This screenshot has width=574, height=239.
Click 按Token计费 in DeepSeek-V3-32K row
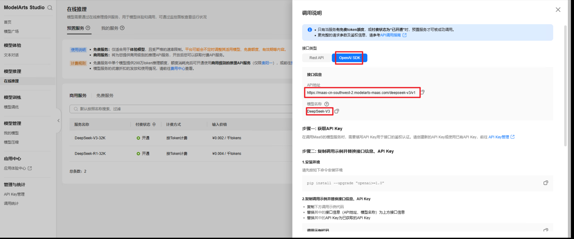(x=177, y=138)
